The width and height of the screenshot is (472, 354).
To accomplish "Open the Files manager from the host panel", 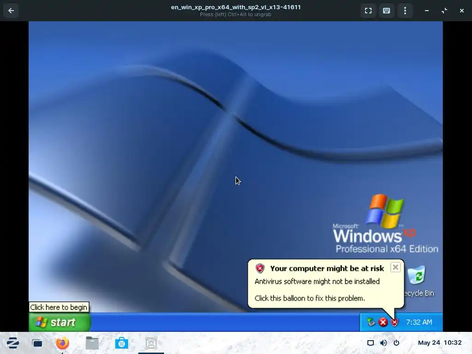I will (92, 343).
